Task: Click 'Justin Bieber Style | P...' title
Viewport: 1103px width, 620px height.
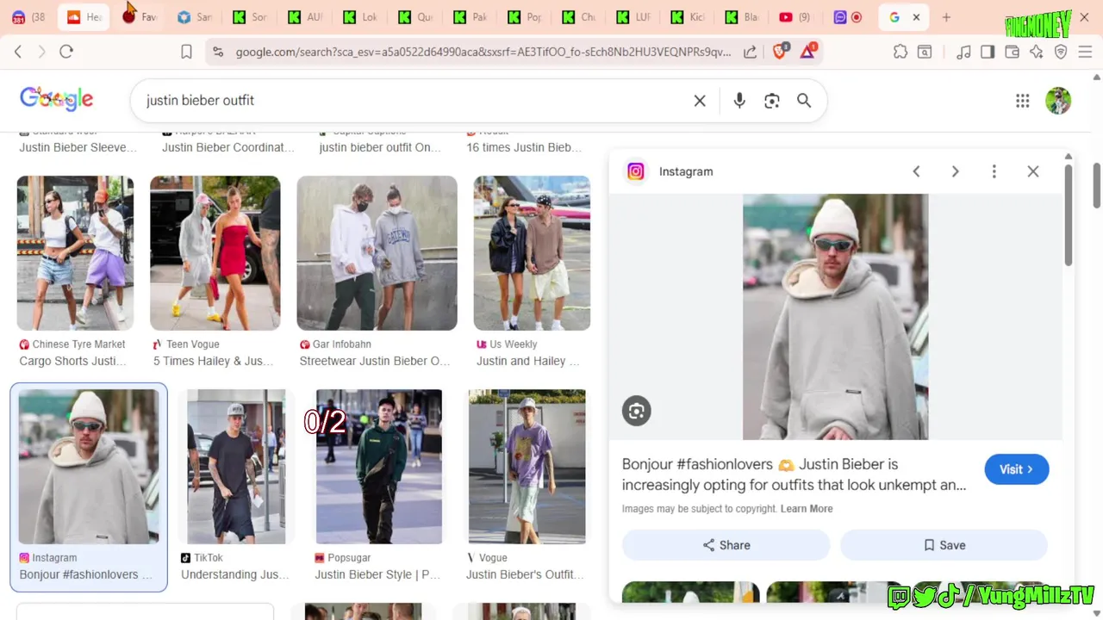Action: click(x=377, y=574)
